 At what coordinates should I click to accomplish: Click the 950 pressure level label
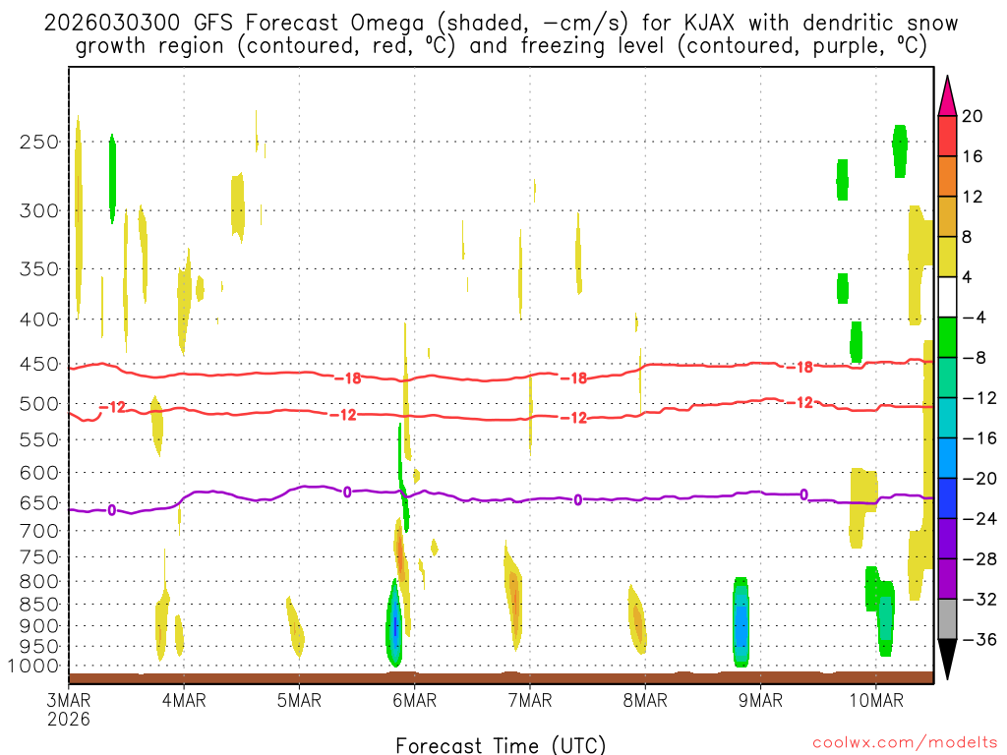click(x=39, y=647)
